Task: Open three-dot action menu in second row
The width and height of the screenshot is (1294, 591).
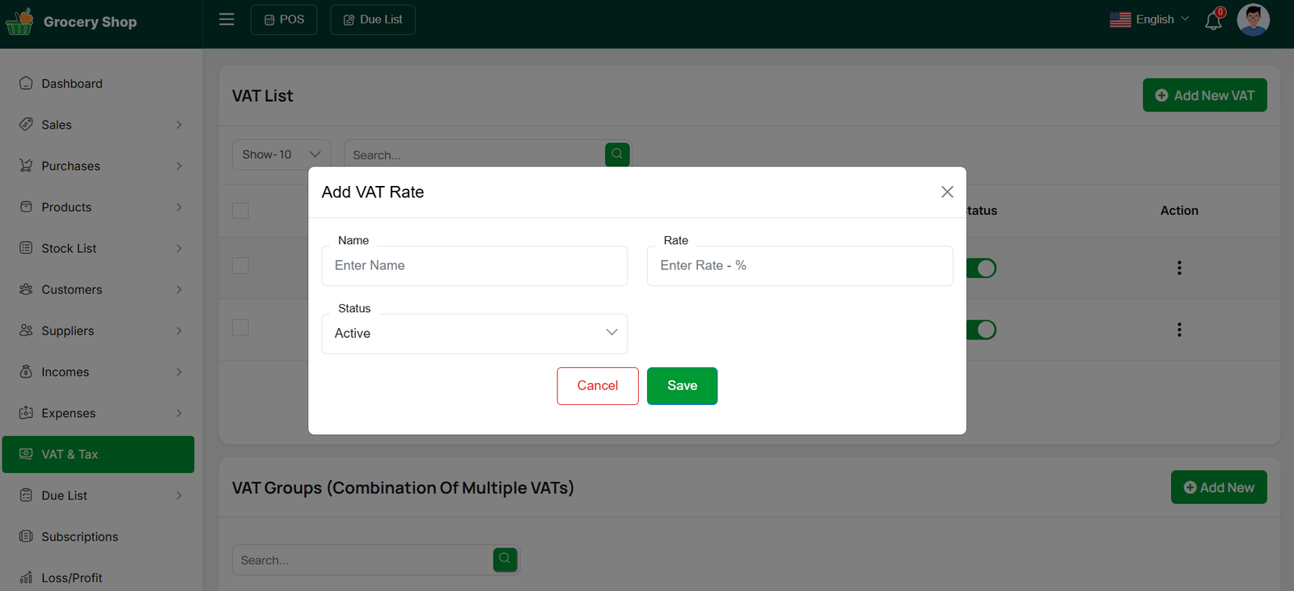Action: pyautogui.click(x=1179, y=330)
